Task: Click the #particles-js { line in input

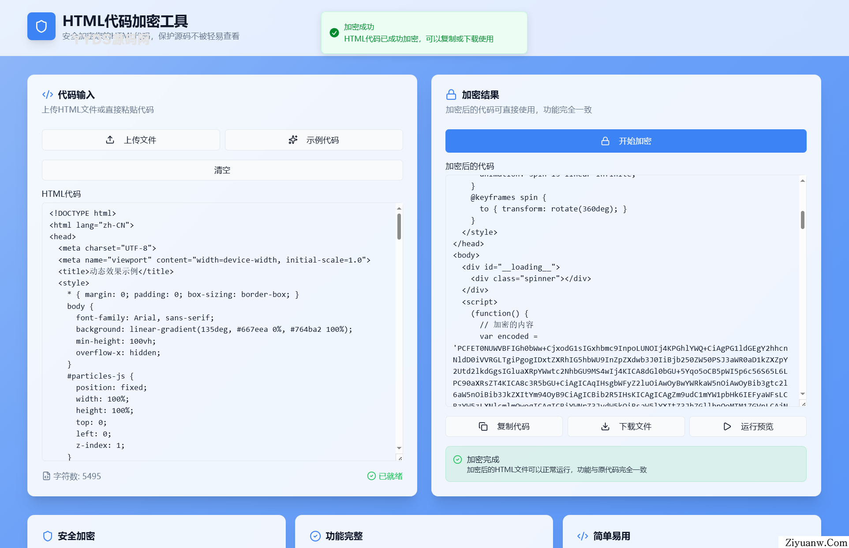Action: tap(100, 376)
